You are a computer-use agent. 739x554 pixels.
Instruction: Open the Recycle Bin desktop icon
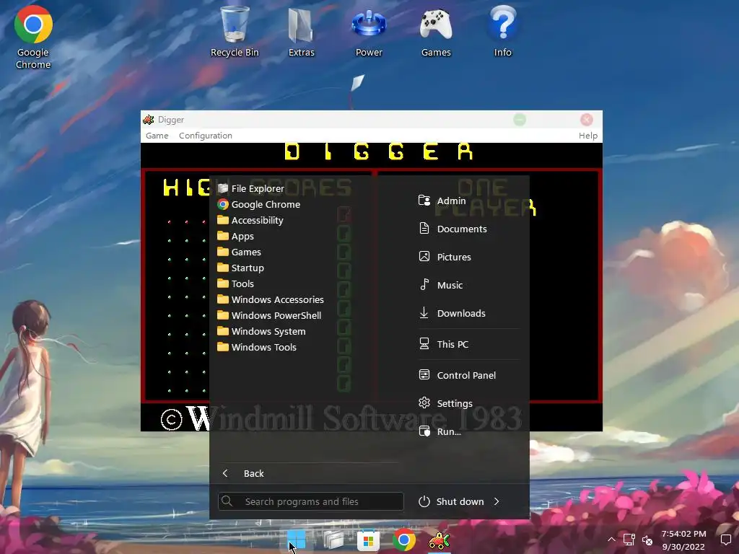tap(235, 32)
